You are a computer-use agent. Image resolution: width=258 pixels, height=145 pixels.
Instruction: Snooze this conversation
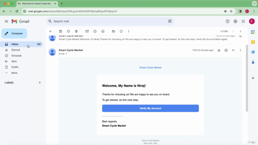(x=95, y=31)
